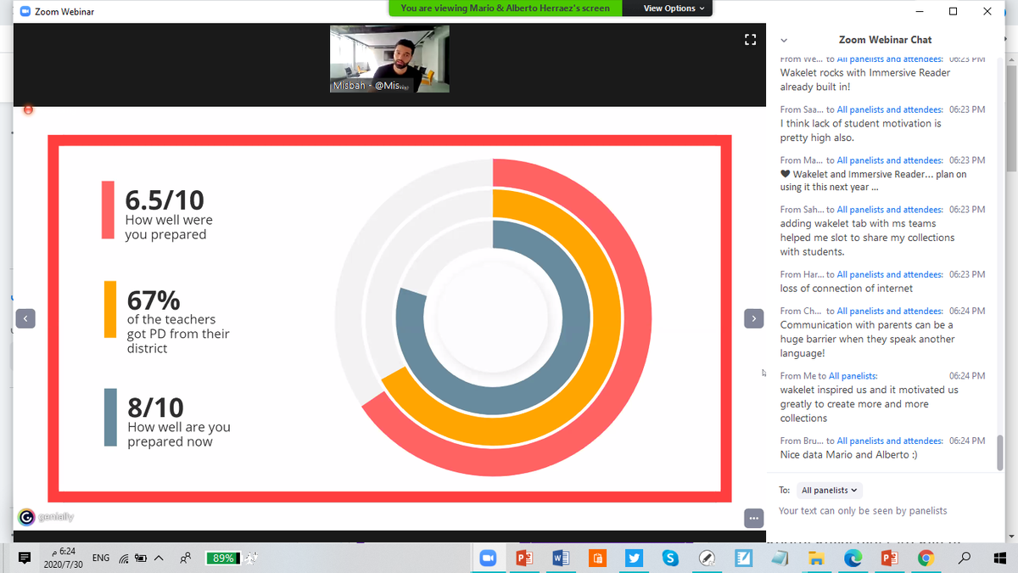
Task: Click the Zoom Webinar title bar icon
Action: [25, 12]
